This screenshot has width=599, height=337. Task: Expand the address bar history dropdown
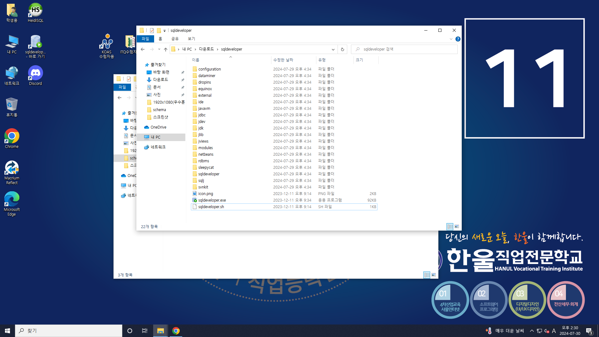333,49
